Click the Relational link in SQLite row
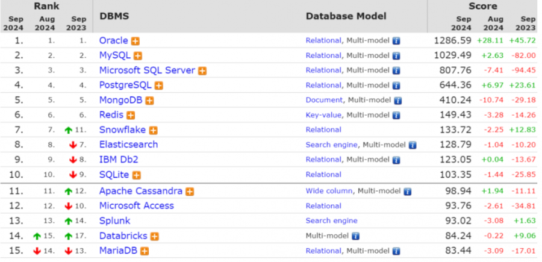Screen dimensions: 542x262 tap(323, 175)
